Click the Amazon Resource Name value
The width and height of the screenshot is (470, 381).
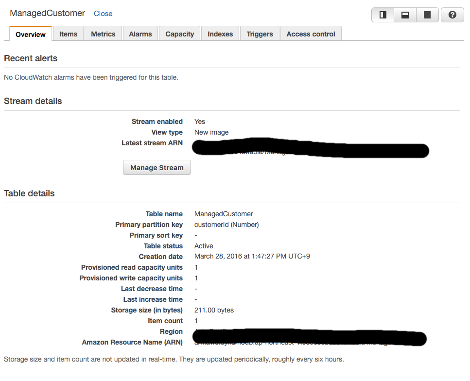(x=310, y=339)
